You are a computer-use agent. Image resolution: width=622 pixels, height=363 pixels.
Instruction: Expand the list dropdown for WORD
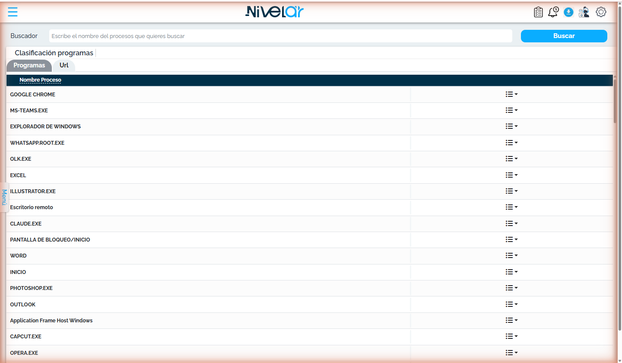[511, 255]
